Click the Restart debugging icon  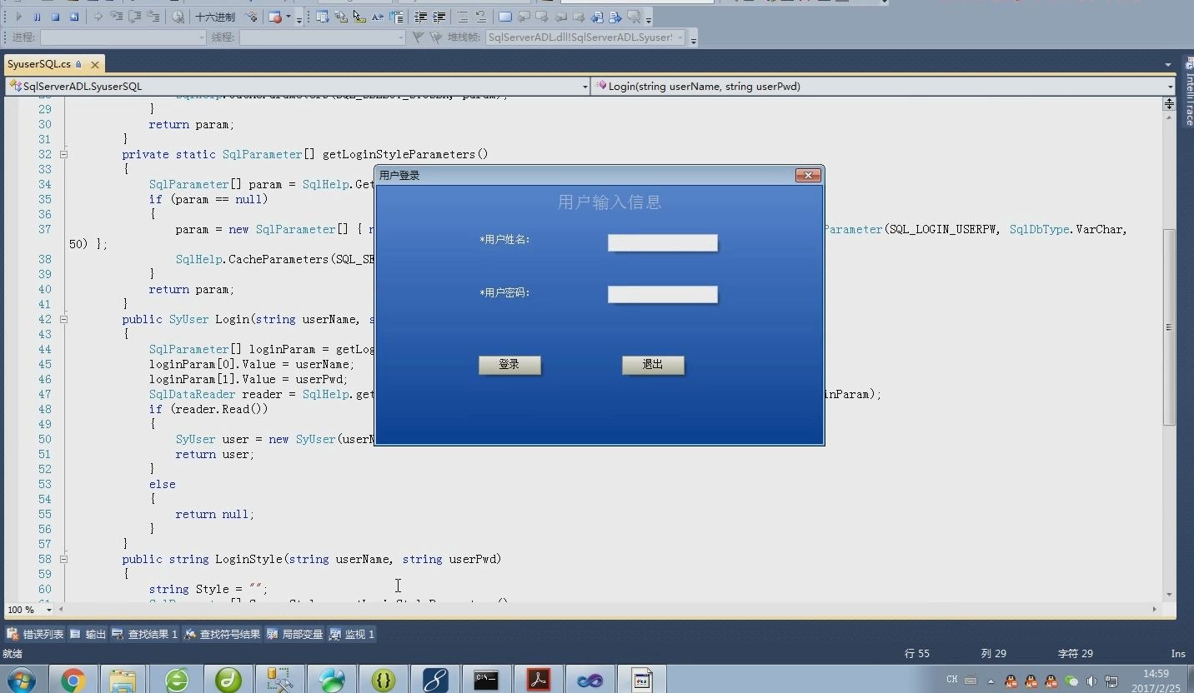point(74,17)
